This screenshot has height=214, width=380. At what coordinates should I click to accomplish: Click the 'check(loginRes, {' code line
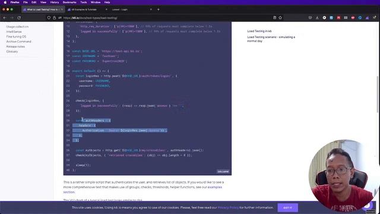tap(90, 100)
